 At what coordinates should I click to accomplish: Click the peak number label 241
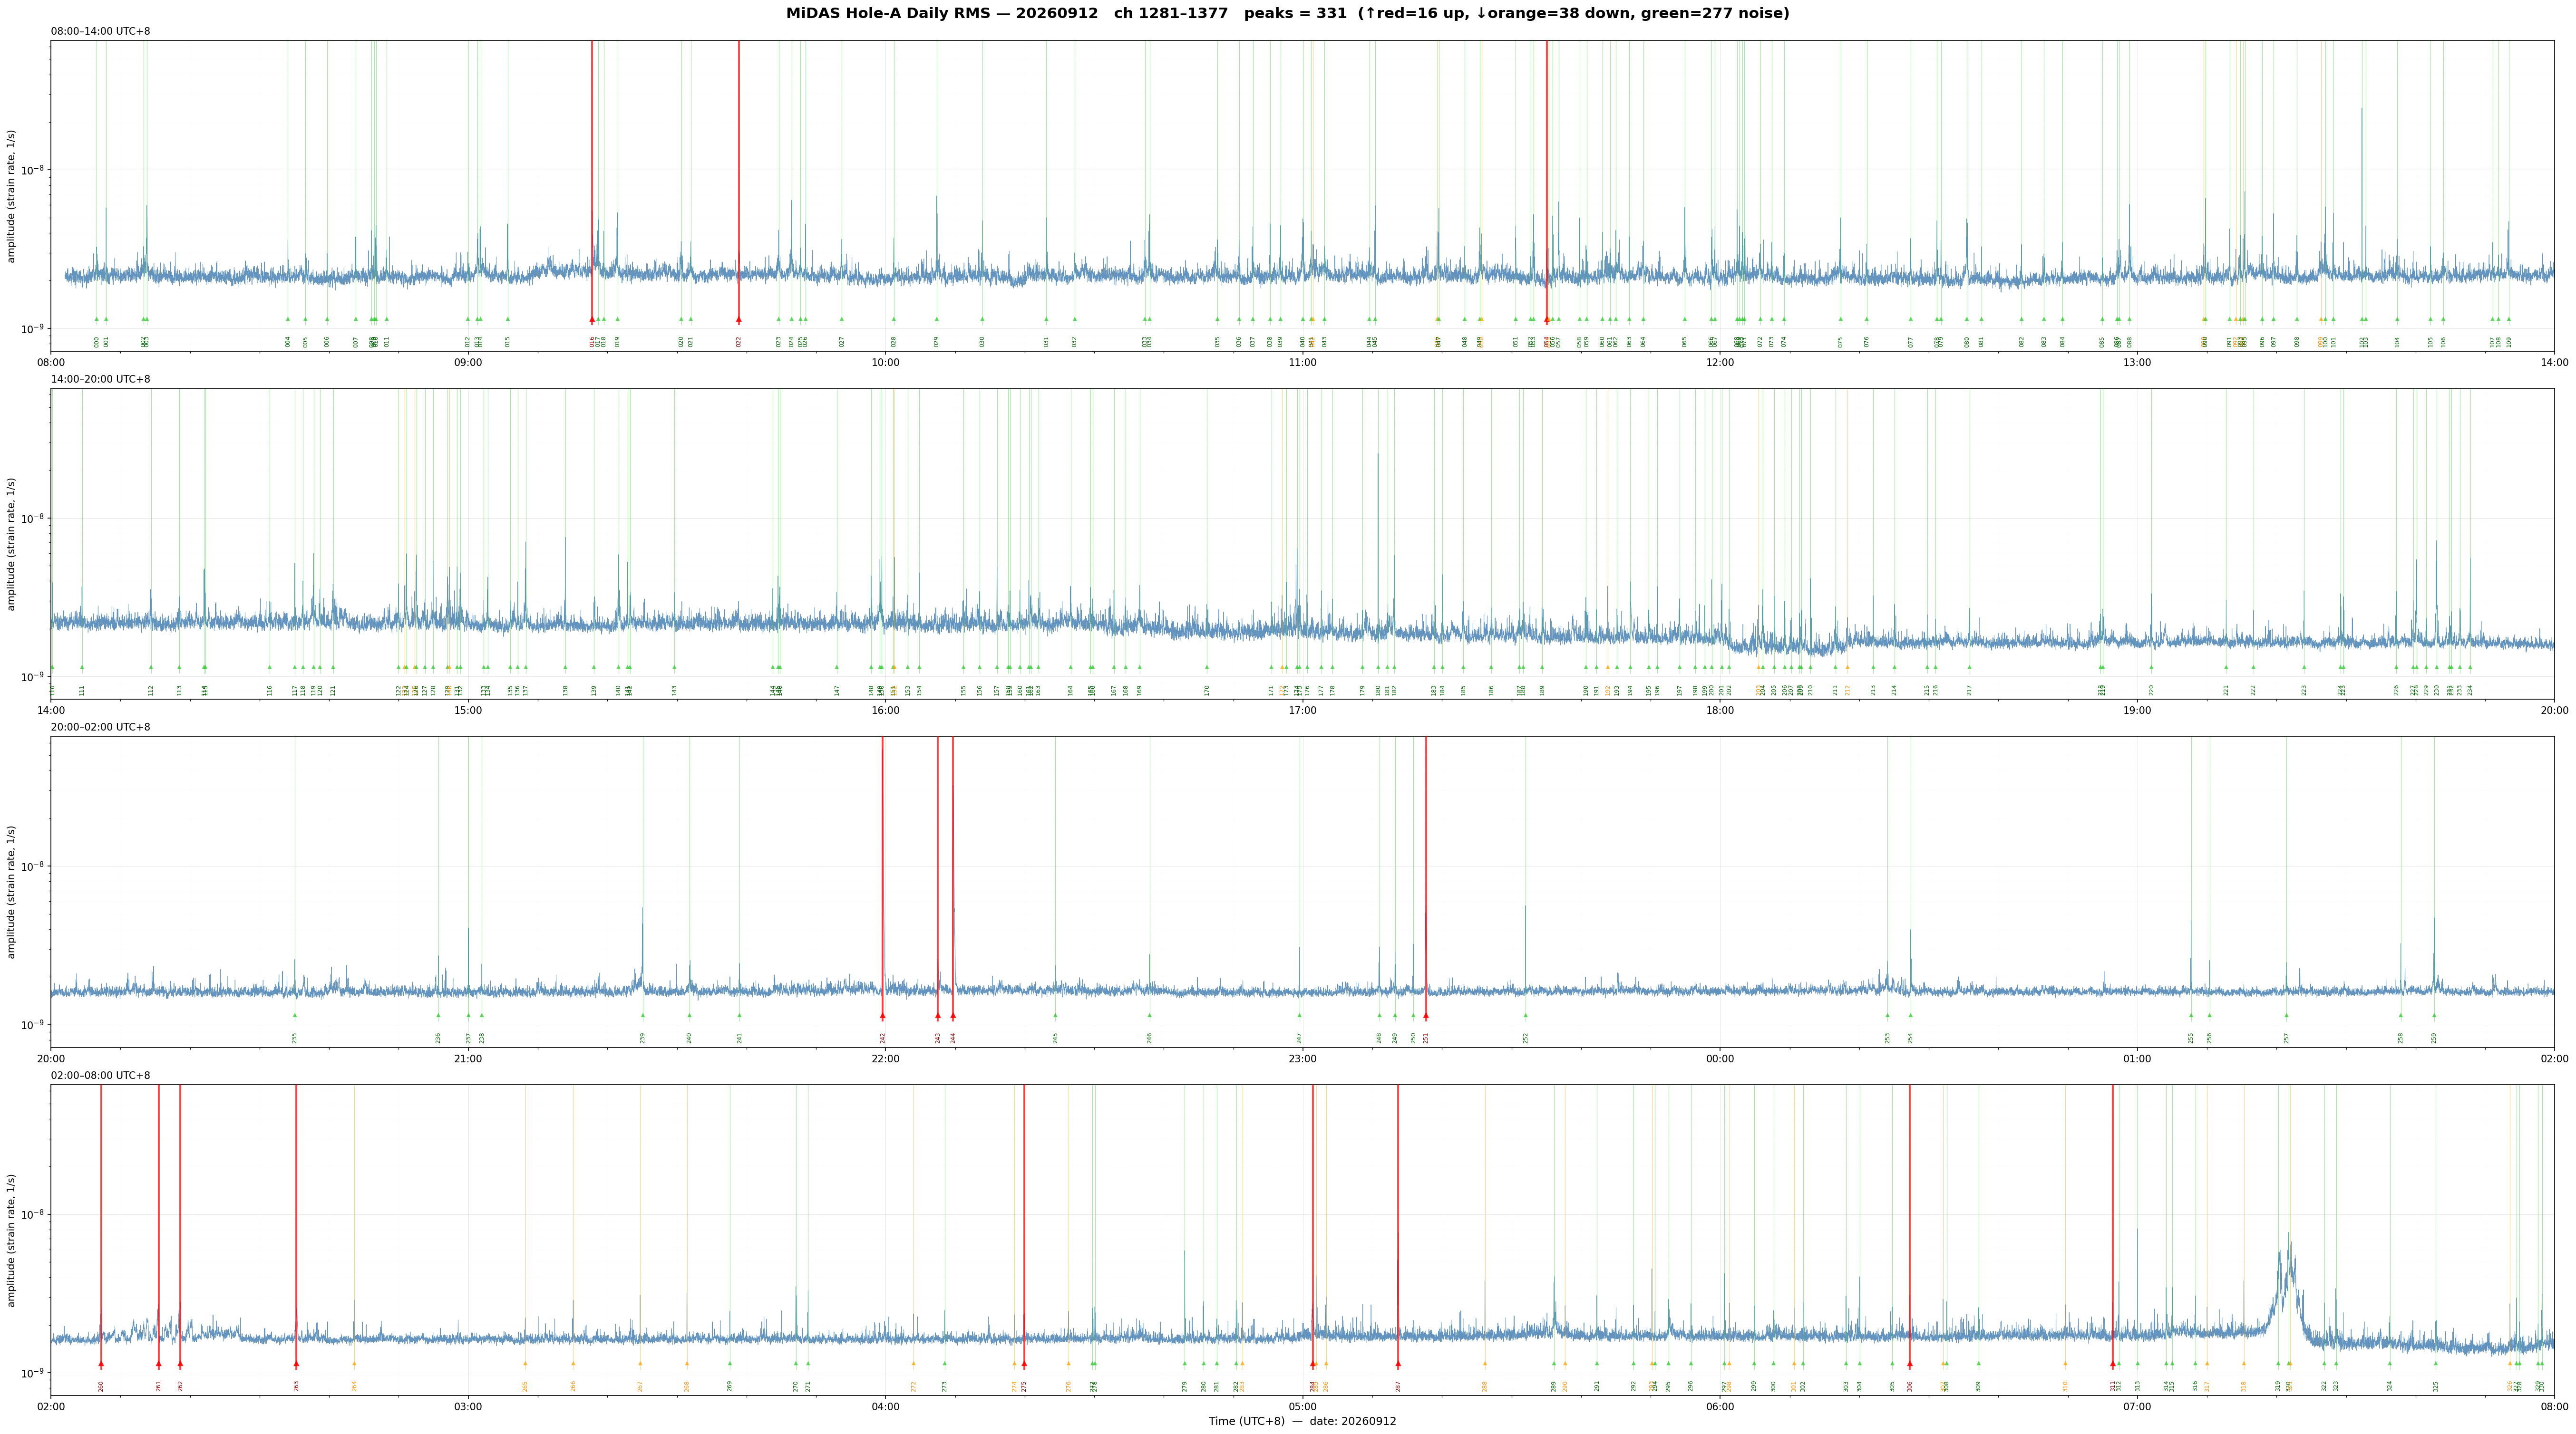[740, 1037]
